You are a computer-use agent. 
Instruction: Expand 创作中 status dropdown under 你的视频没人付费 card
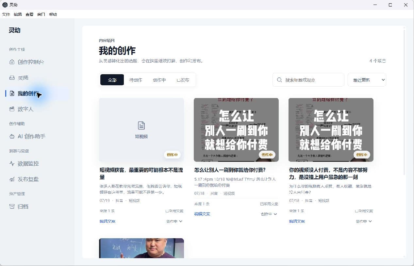click(364, 221)
